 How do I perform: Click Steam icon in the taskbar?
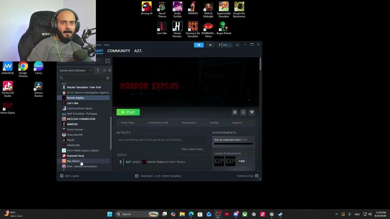click(x=280, y=214)
